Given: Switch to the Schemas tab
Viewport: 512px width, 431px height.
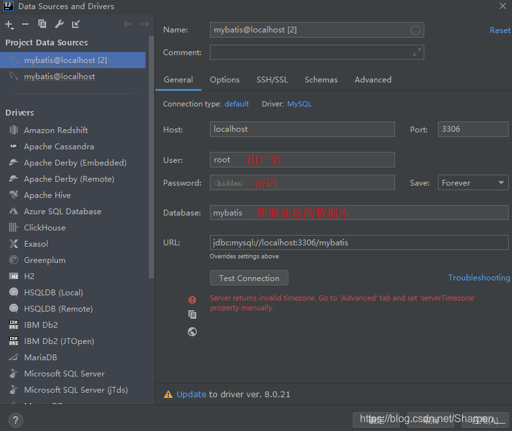Looking at the screenshot, I should (322, 80).
